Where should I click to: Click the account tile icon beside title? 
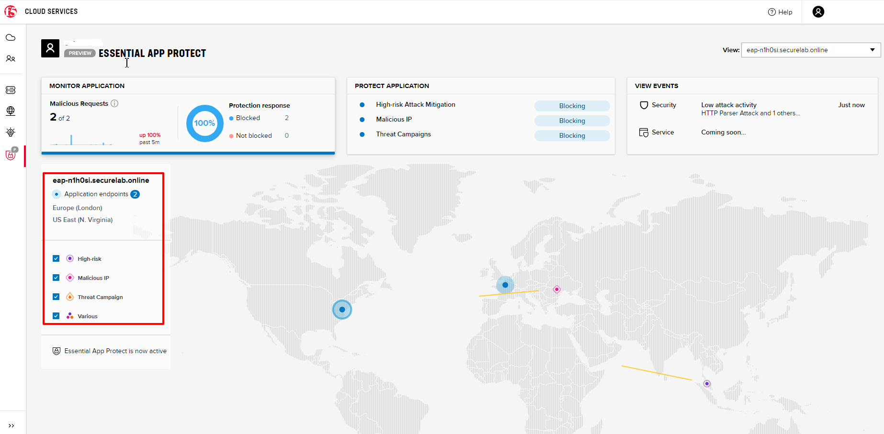(50, 48)
